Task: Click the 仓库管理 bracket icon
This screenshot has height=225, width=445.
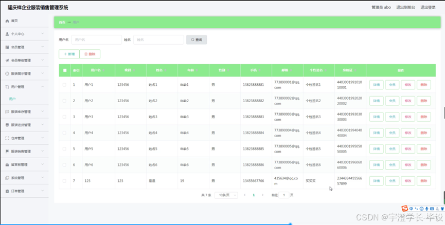Action: 7,138
